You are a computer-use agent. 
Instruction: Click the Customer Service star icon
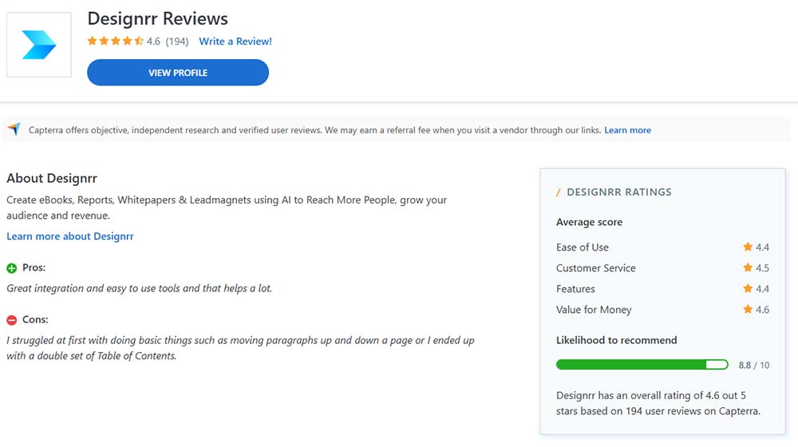pyautogui.click(x=748, y=268)
